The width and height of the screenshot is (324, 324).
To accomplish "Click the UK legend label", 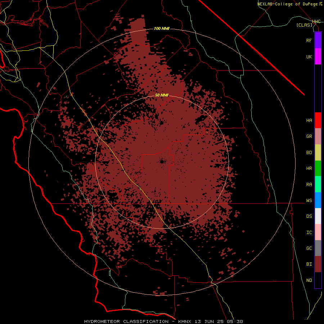I will (x=309, y=57).
